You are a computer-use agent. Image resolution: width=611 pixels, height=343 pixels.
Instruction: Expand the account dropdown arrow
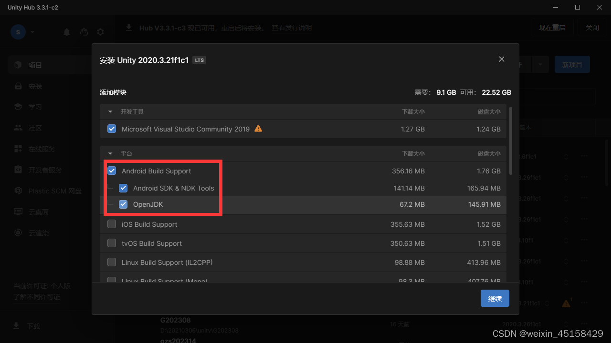[x=32, y=32]
